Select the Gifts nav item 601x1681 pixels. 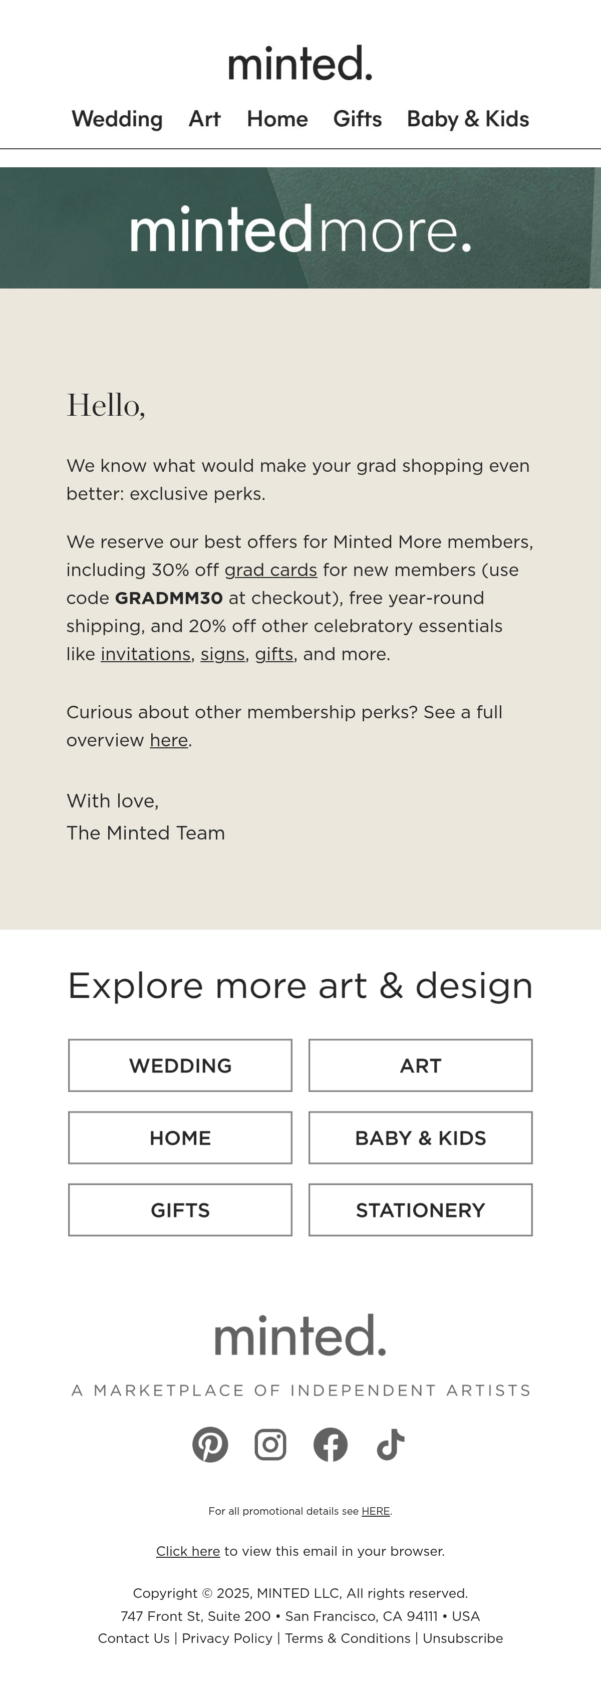click(358, 119)
